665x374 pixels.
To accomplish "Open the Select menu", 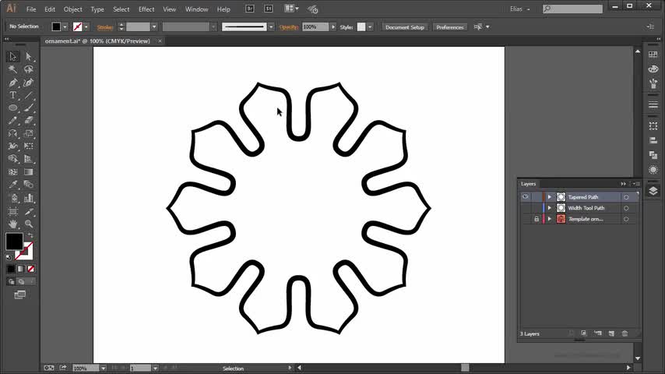I will tap(121, 9).
